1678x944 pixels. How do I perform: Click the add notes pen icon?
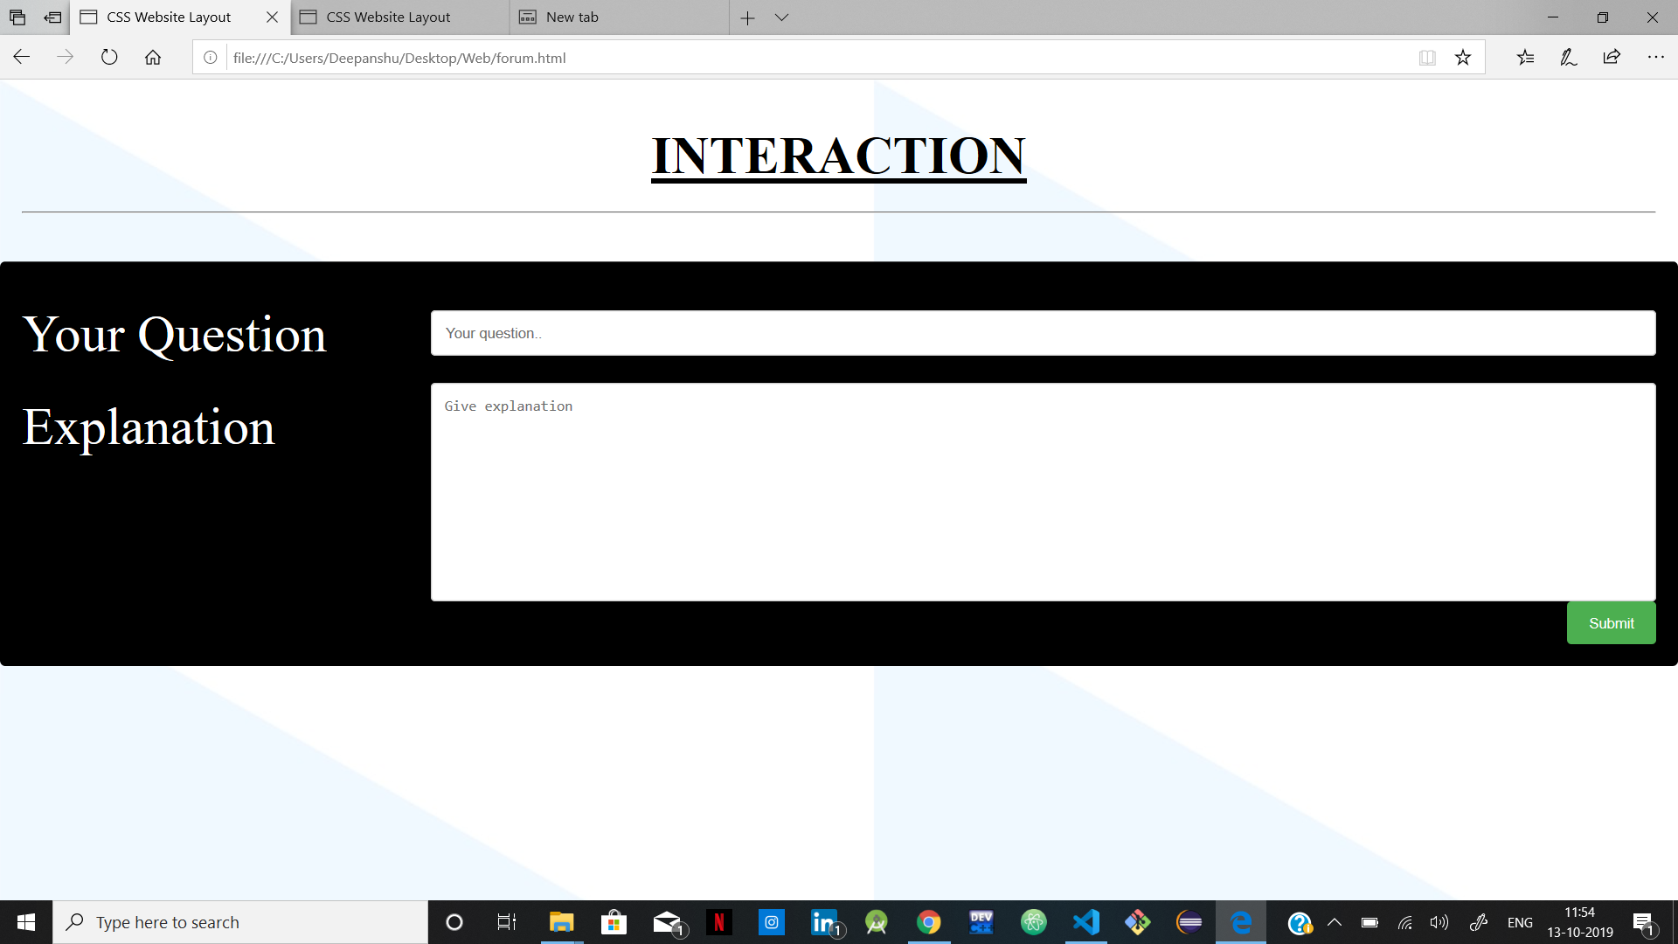(x=1569, y=58)
